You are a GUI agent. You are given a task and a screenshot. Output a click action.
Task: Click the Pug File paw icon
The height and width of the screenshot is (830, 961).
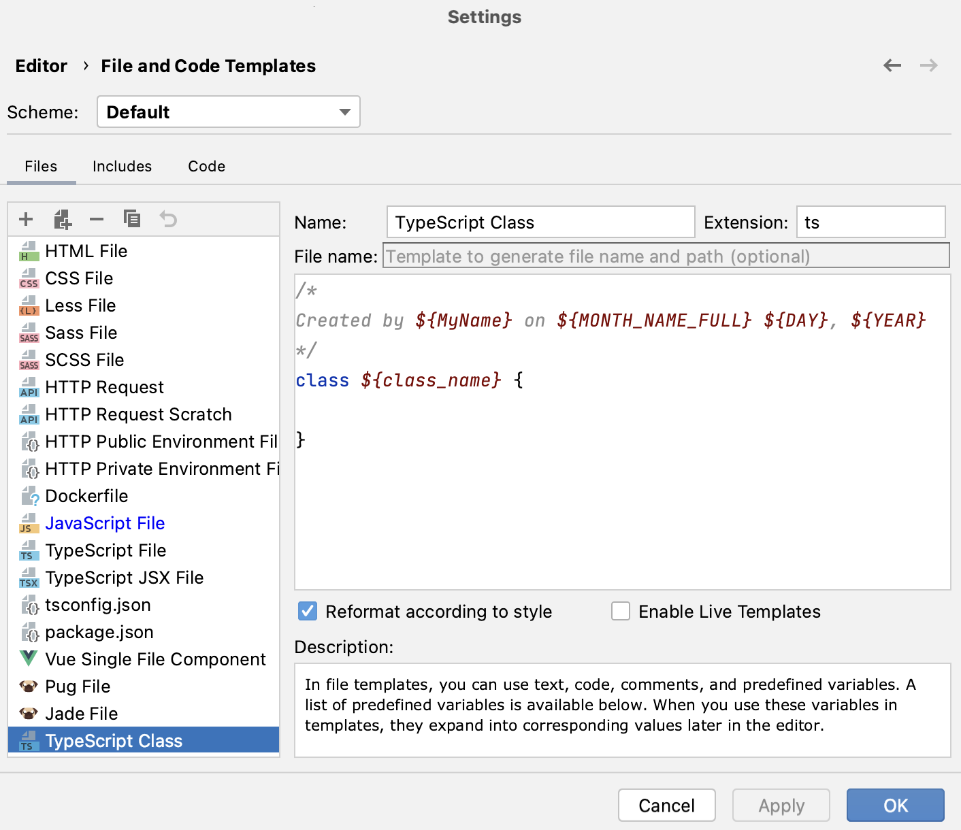coord(28,686)
